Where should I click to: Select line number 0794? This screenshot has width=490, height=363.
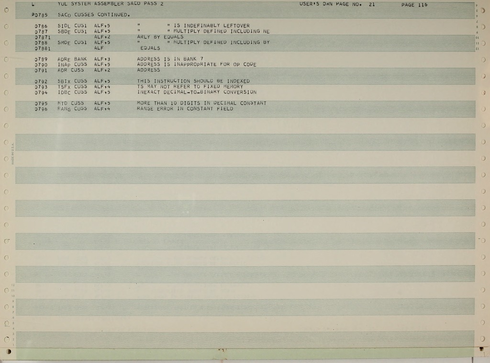[41, 93]
